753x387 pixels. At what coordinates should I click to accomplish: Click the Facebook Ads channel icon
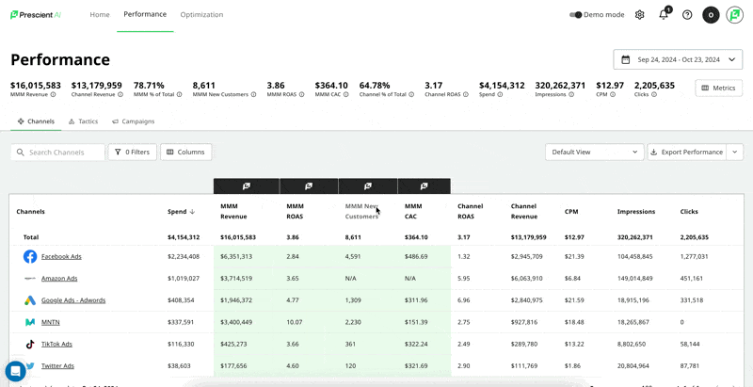coord(30,256)
